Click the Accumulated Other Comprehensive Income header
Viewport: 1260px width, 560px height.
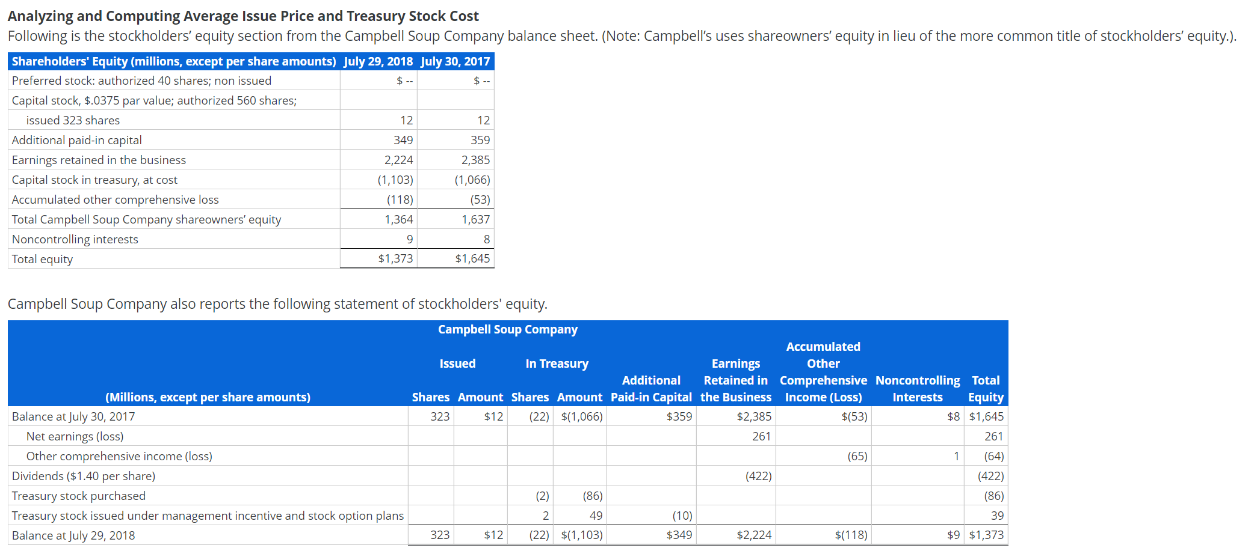coord(823,363)
